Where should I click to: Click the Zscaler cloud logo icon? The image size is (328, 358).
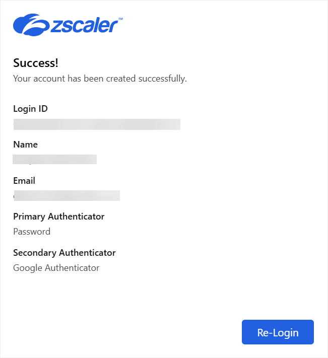[30, 24]
